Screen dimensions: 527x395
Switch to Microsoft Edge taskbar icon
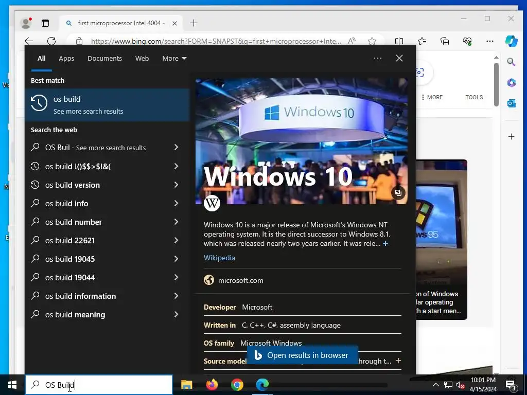click(262, 385)
